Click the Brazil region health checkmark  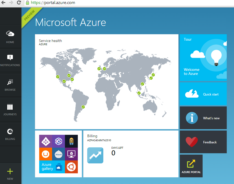(83, 107)
